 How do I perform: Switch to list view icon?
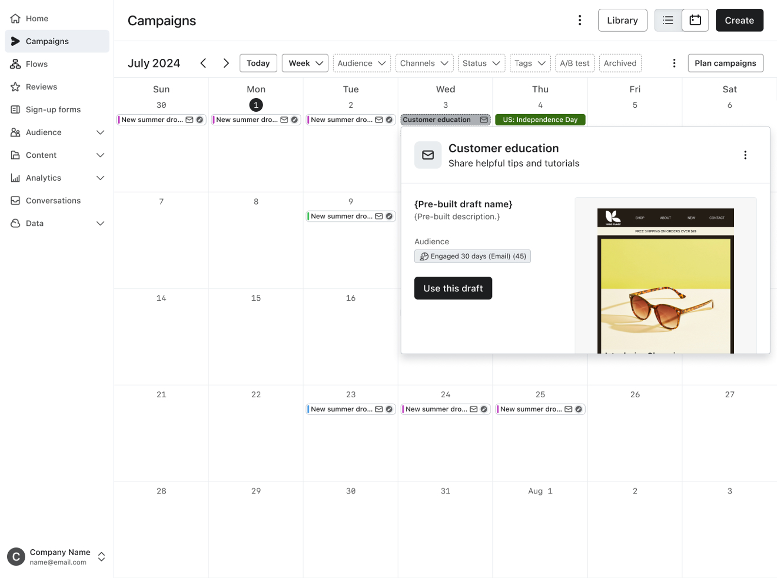coord(668,20)
